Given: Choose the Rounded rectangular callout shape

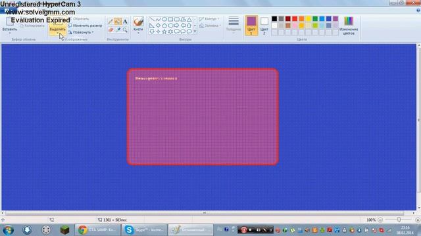Looking at the screenshot, I should tap(177, 31).
